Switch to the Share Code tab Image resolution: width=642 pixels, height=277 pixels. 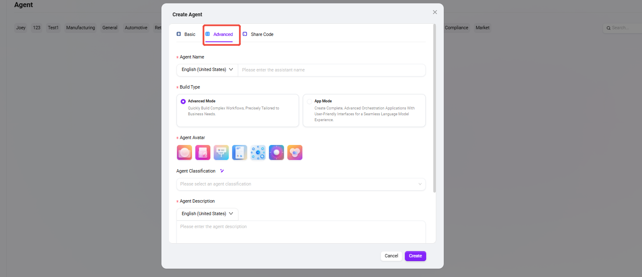258,34
